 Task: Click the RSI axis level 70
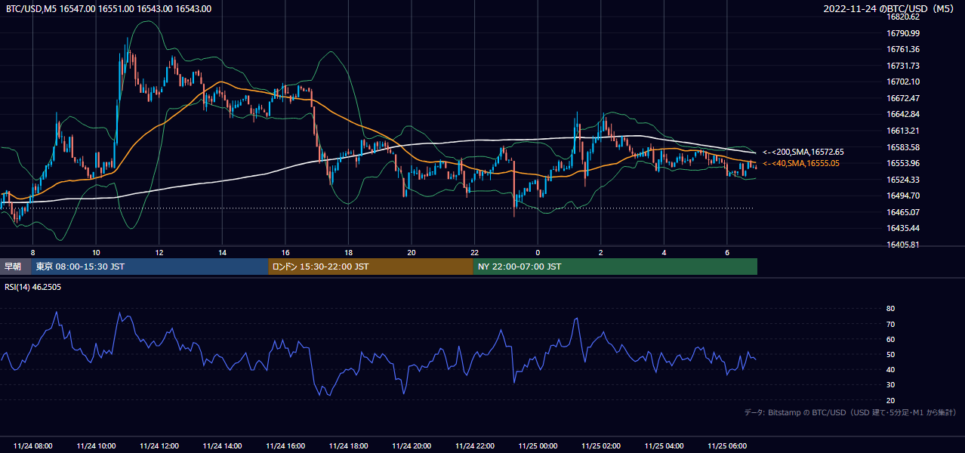(890, 324)
